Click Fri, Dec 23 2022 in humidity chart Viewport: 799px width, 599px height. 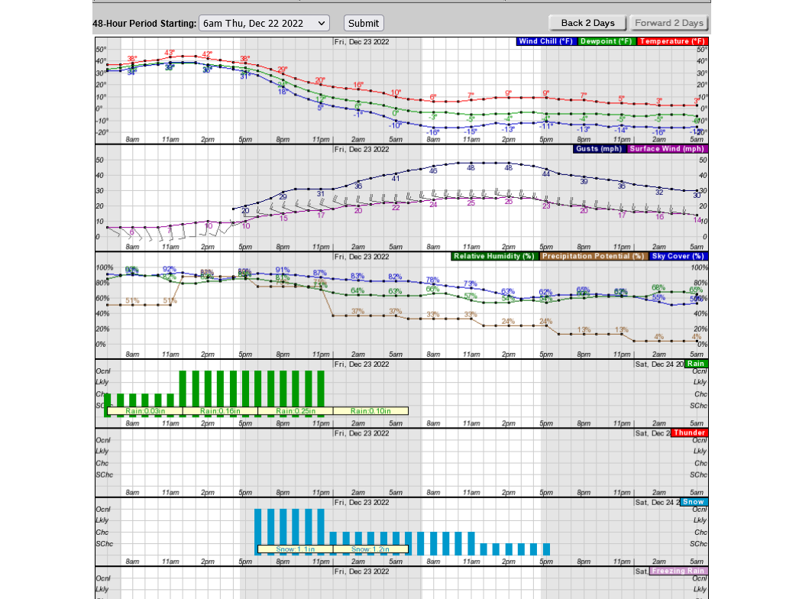pyautogui.click(x=361, y=257)
